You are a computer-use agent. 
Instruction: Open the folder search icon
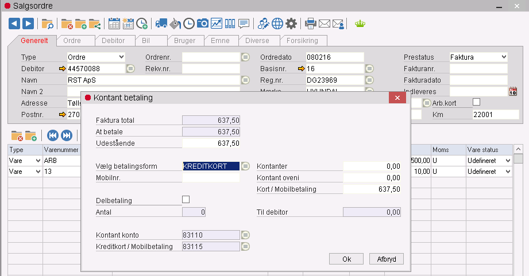(x=47, y=24)
